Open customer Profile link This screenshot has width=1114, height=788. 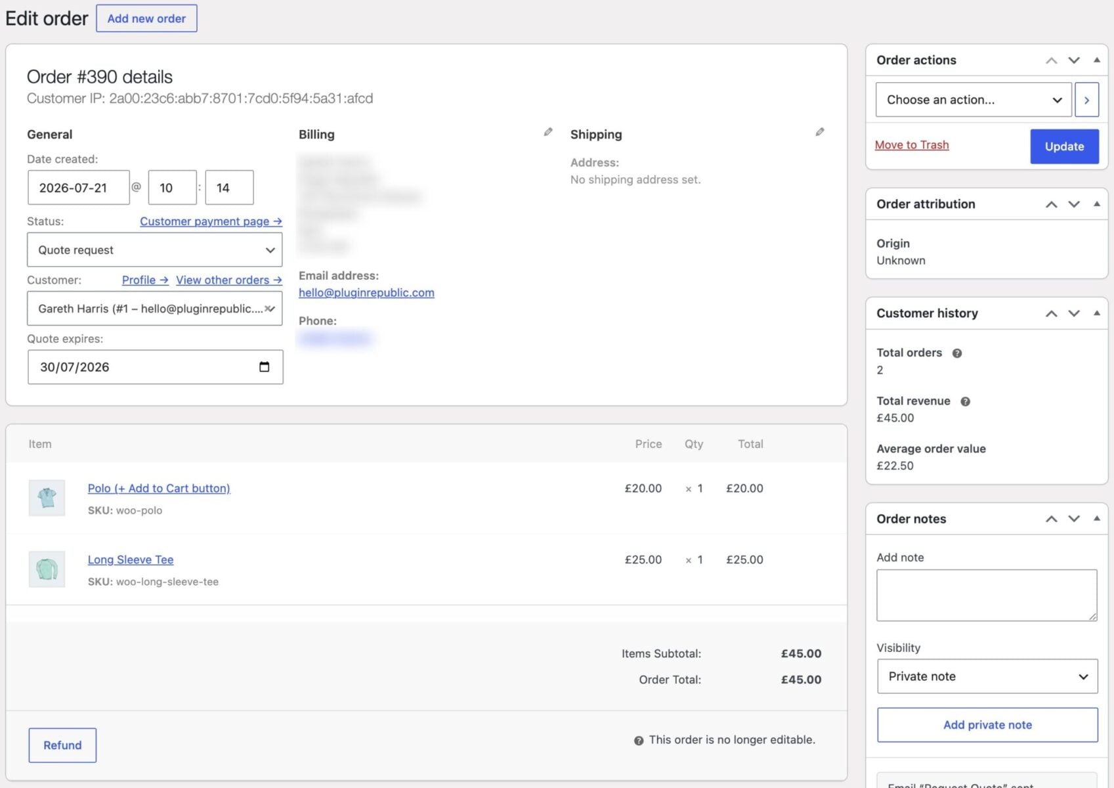tap(145, 280)
